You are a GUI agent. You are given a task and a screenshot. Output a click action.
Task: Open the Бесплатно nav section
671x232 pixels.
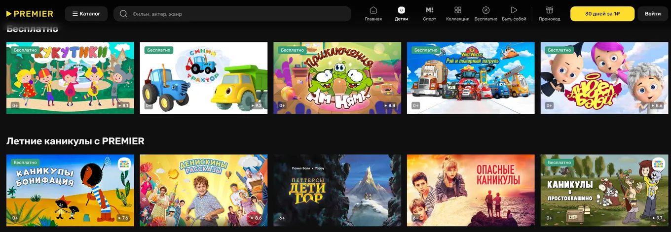click(486, 14)
